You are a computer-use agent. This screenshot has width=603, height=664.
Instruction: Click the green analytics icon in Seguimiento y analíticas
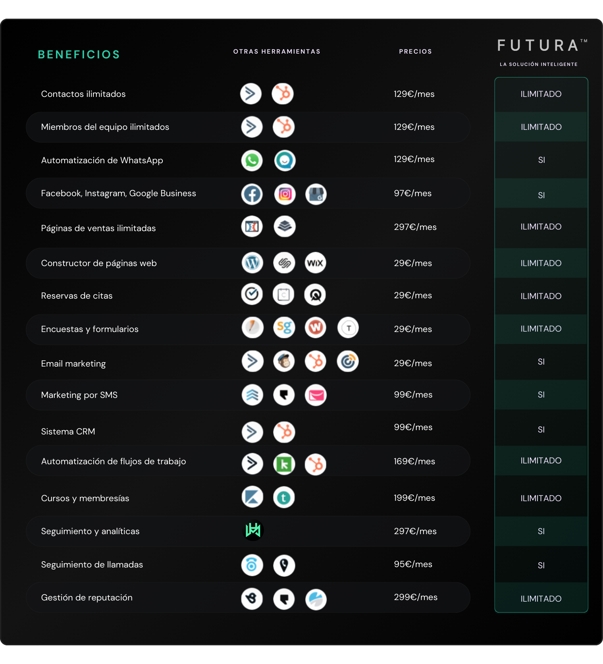pos(253,530)
